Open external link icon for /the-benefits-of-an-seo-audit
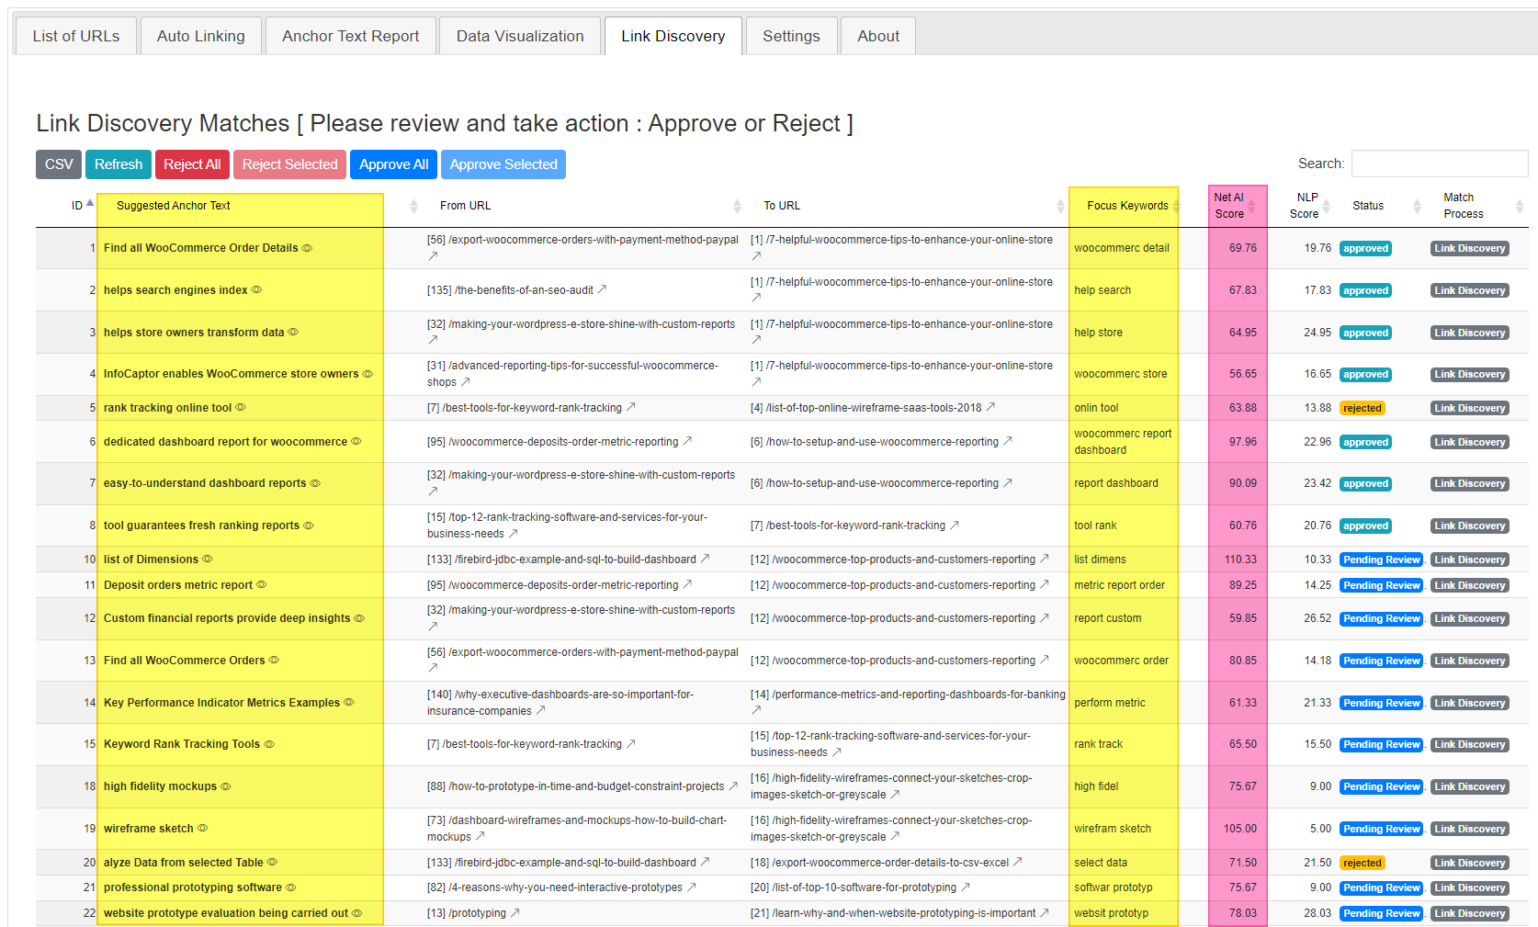This screenshot has width=1538, height=927. pos(603,289)
